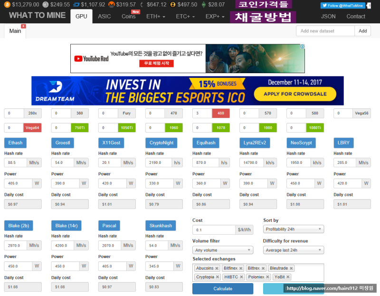Open the JSON menu item
The image size is (380, 296).
(328, 17)
